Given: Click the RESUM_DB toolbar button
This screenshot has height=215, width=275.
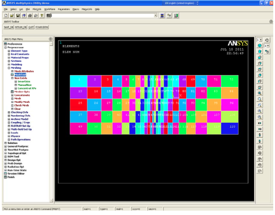Looking at the screenshot, I should (21, 27).
